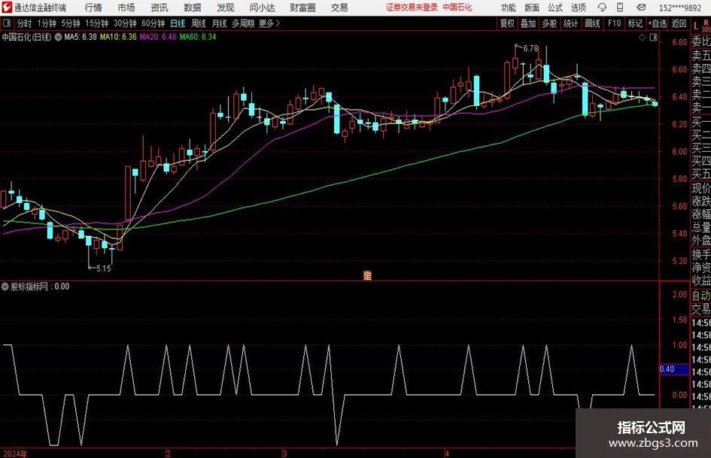Add stock via +自选 button
711x458 pixels.
657,23
